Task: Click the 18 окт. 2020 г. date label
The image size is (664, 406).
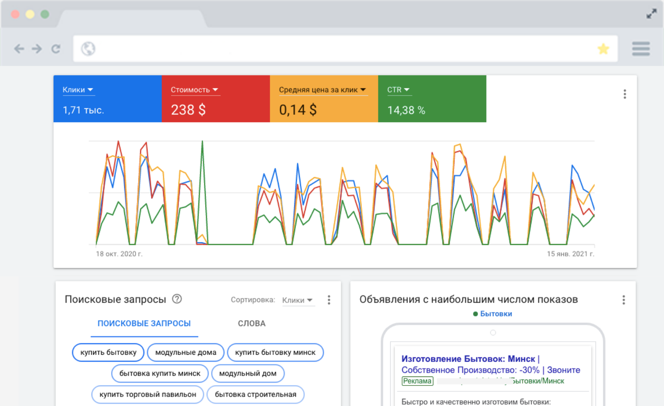Action: (x=119, y=254)
